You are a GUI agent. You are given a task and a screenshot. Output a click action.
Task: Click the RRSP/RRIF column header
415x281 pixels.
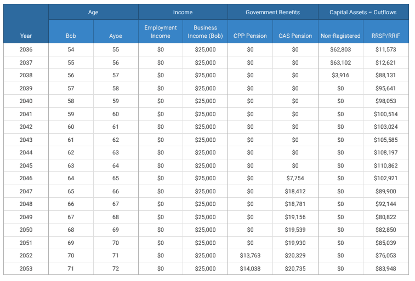coord(385,36)
